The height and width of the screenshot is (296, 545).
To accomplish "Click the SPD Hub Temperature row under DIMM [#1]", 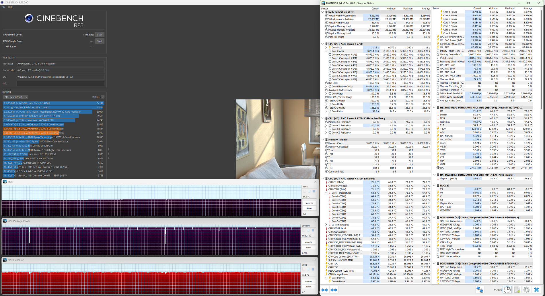I will coord(485,221).
